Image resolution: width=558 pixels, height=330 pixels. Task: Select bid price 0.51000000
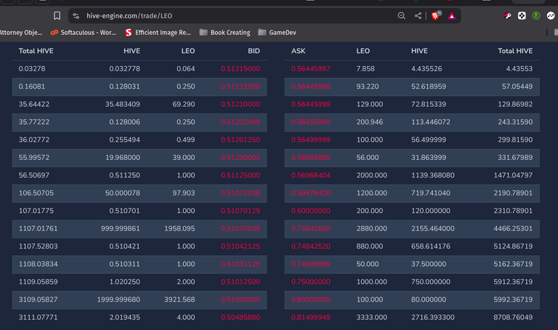click(x=240, y=299)
